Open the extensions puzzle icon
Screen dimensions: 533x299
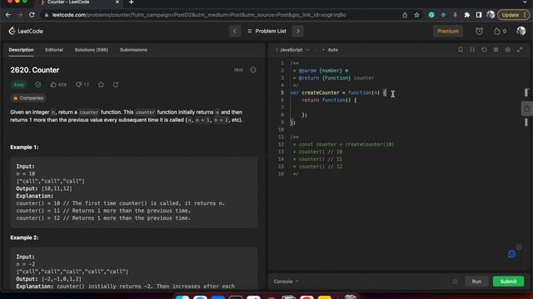coord(466,15)
